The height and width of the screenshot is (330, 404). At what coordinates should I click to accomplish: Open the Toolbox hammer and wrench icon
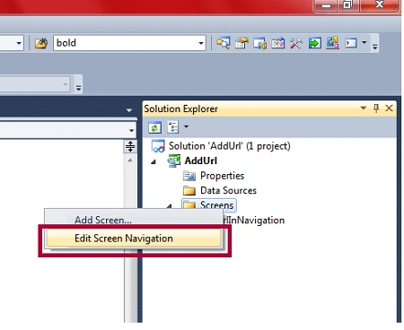(296, 43)
